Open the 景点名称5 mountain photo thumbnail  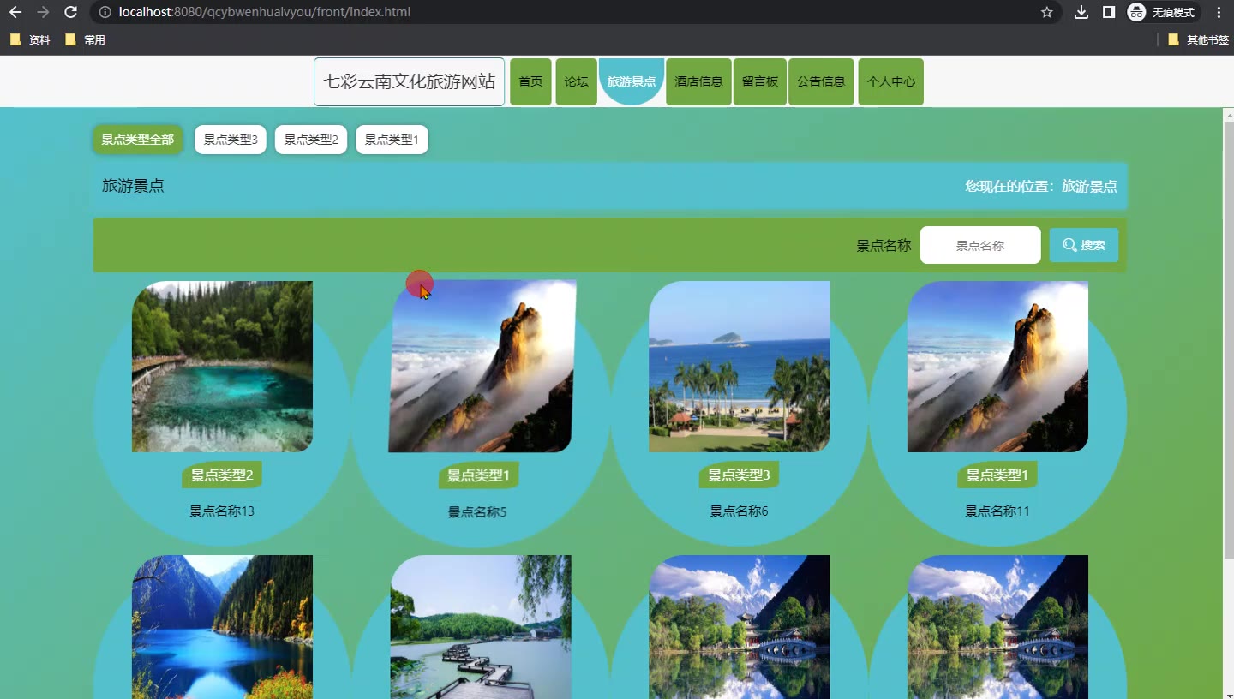click(x=482, y=367)
